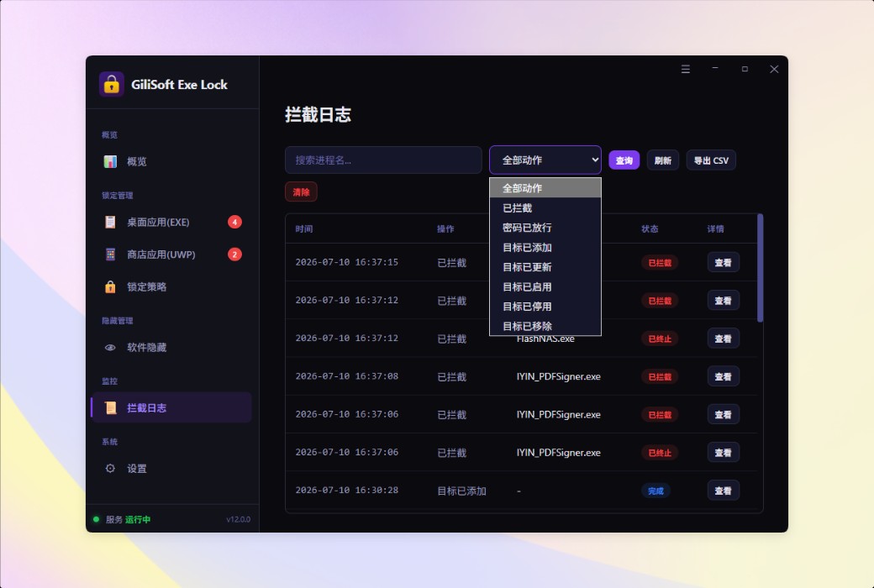
Task: Click the 操作 column header
Action: (445, 229)
